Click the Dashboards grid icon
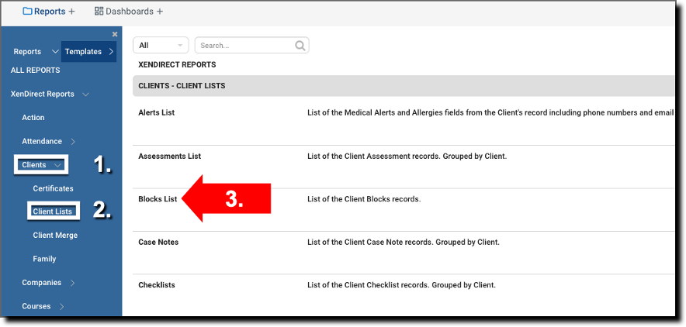This screenshot has width=686, height=327. point(99,12)
